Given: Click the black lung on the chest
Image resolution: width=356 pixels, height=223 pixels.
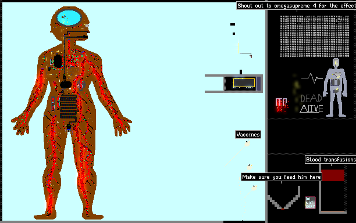Looking at the screenshot, I should click(x=58, y=61).
